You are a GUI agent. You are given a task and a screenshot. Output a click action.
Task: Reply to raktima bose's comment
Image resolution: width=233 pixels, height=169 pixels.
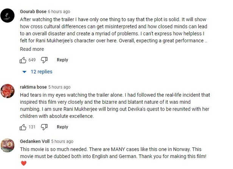62,127
